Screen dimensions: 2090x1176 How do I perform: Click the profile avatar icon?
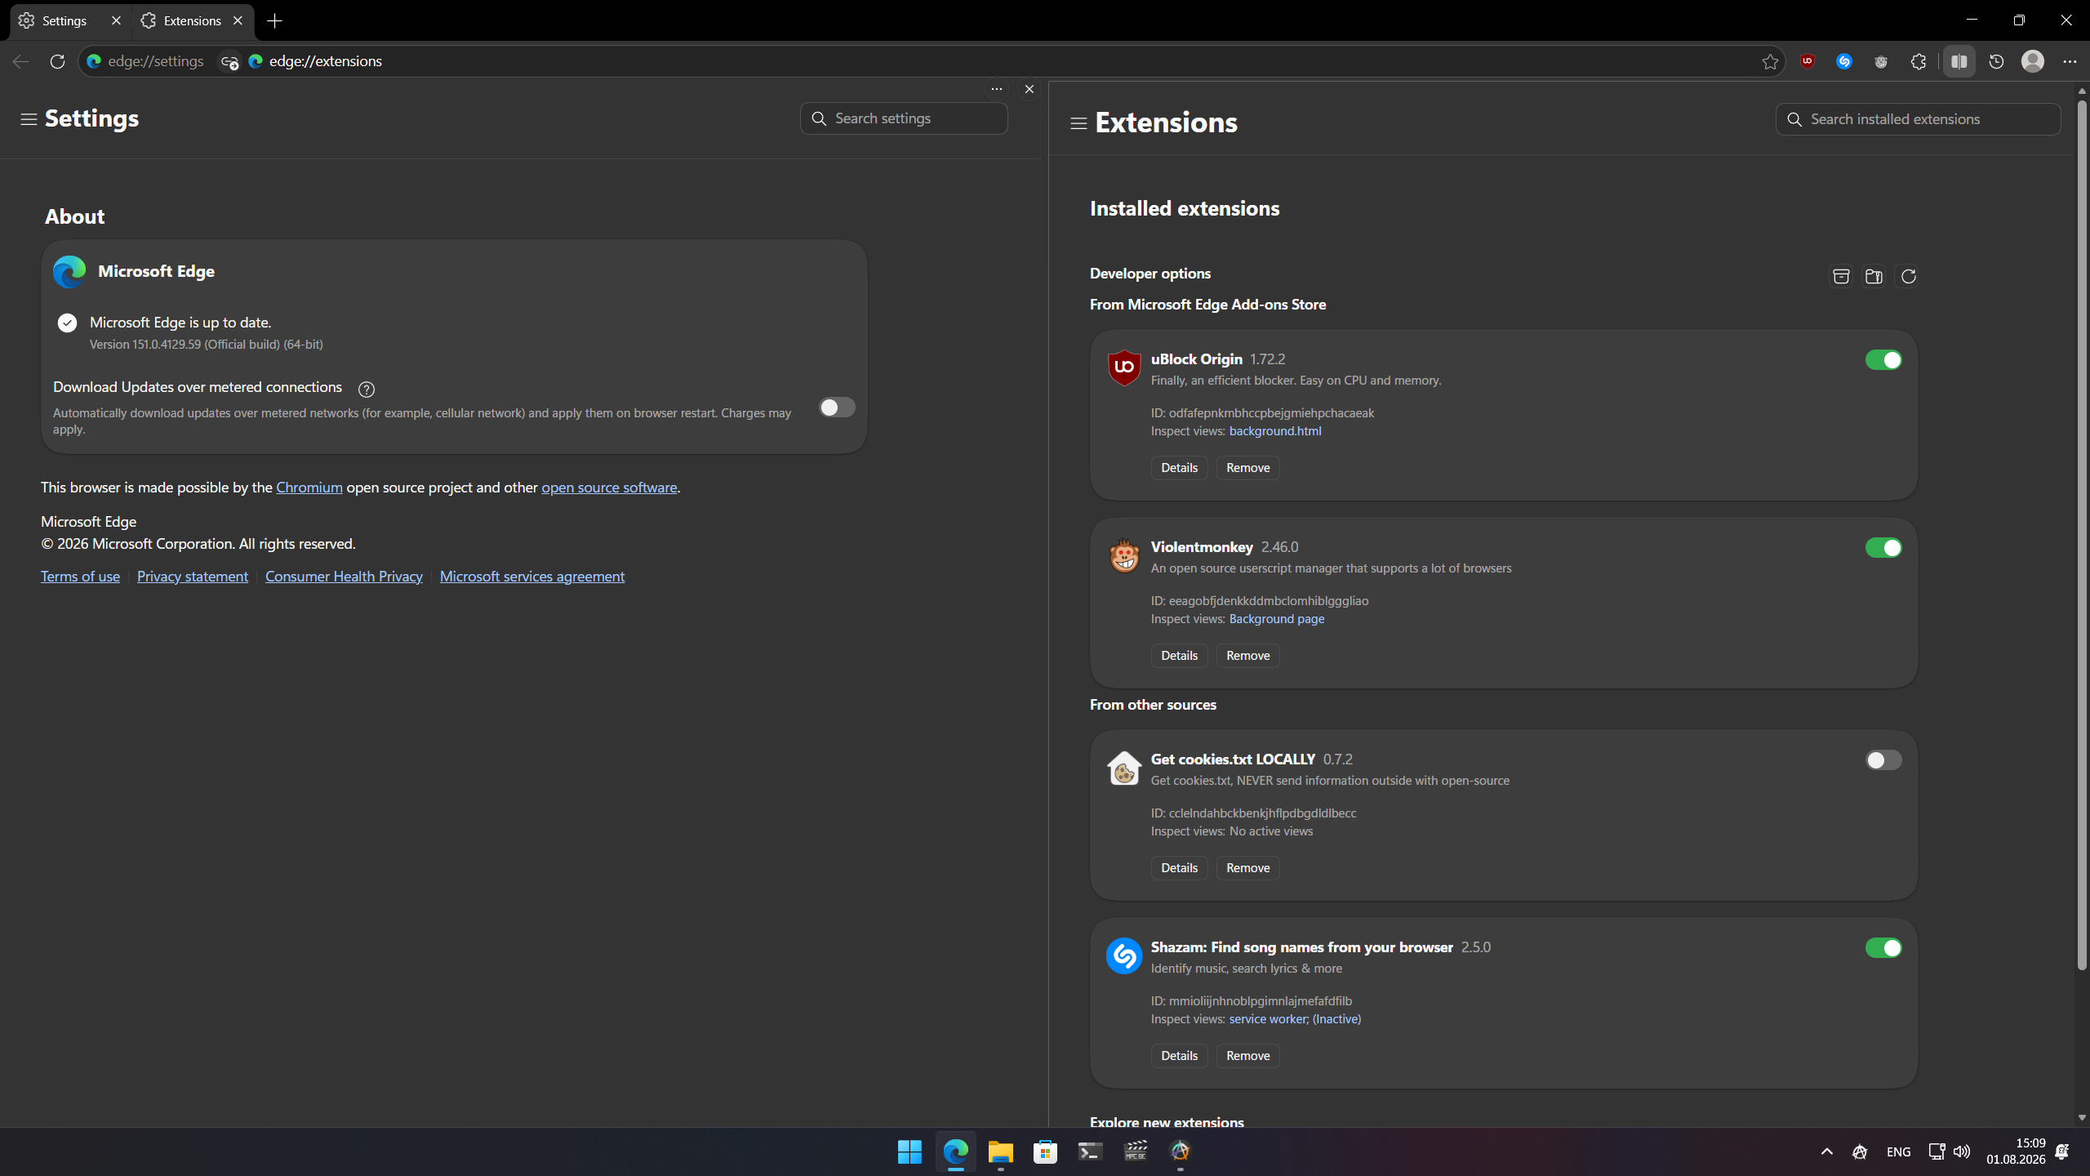[x=2033, y=61]
